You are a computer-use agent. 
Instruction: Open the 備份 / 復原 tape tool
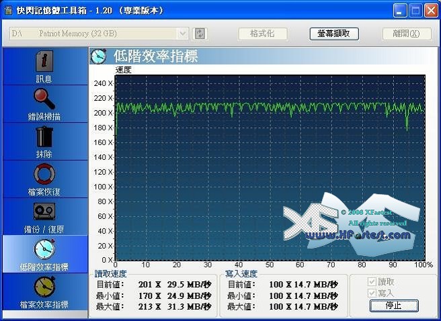44,217
